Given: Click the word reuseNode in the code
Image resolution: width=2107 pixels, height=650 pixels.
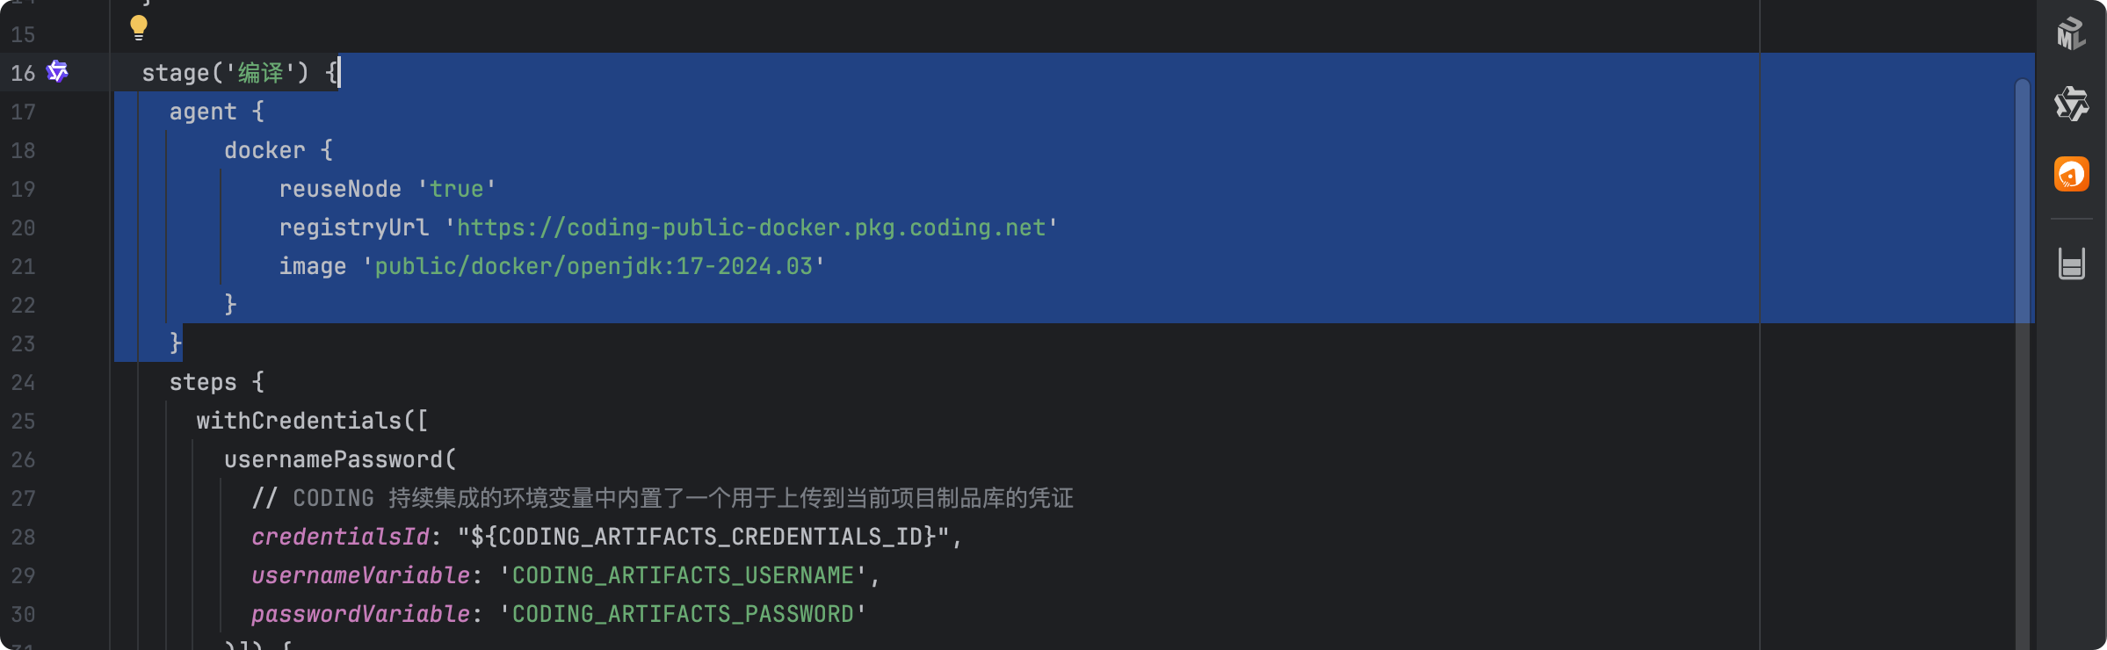Looking at the screenshot, I should pos(340,190).
